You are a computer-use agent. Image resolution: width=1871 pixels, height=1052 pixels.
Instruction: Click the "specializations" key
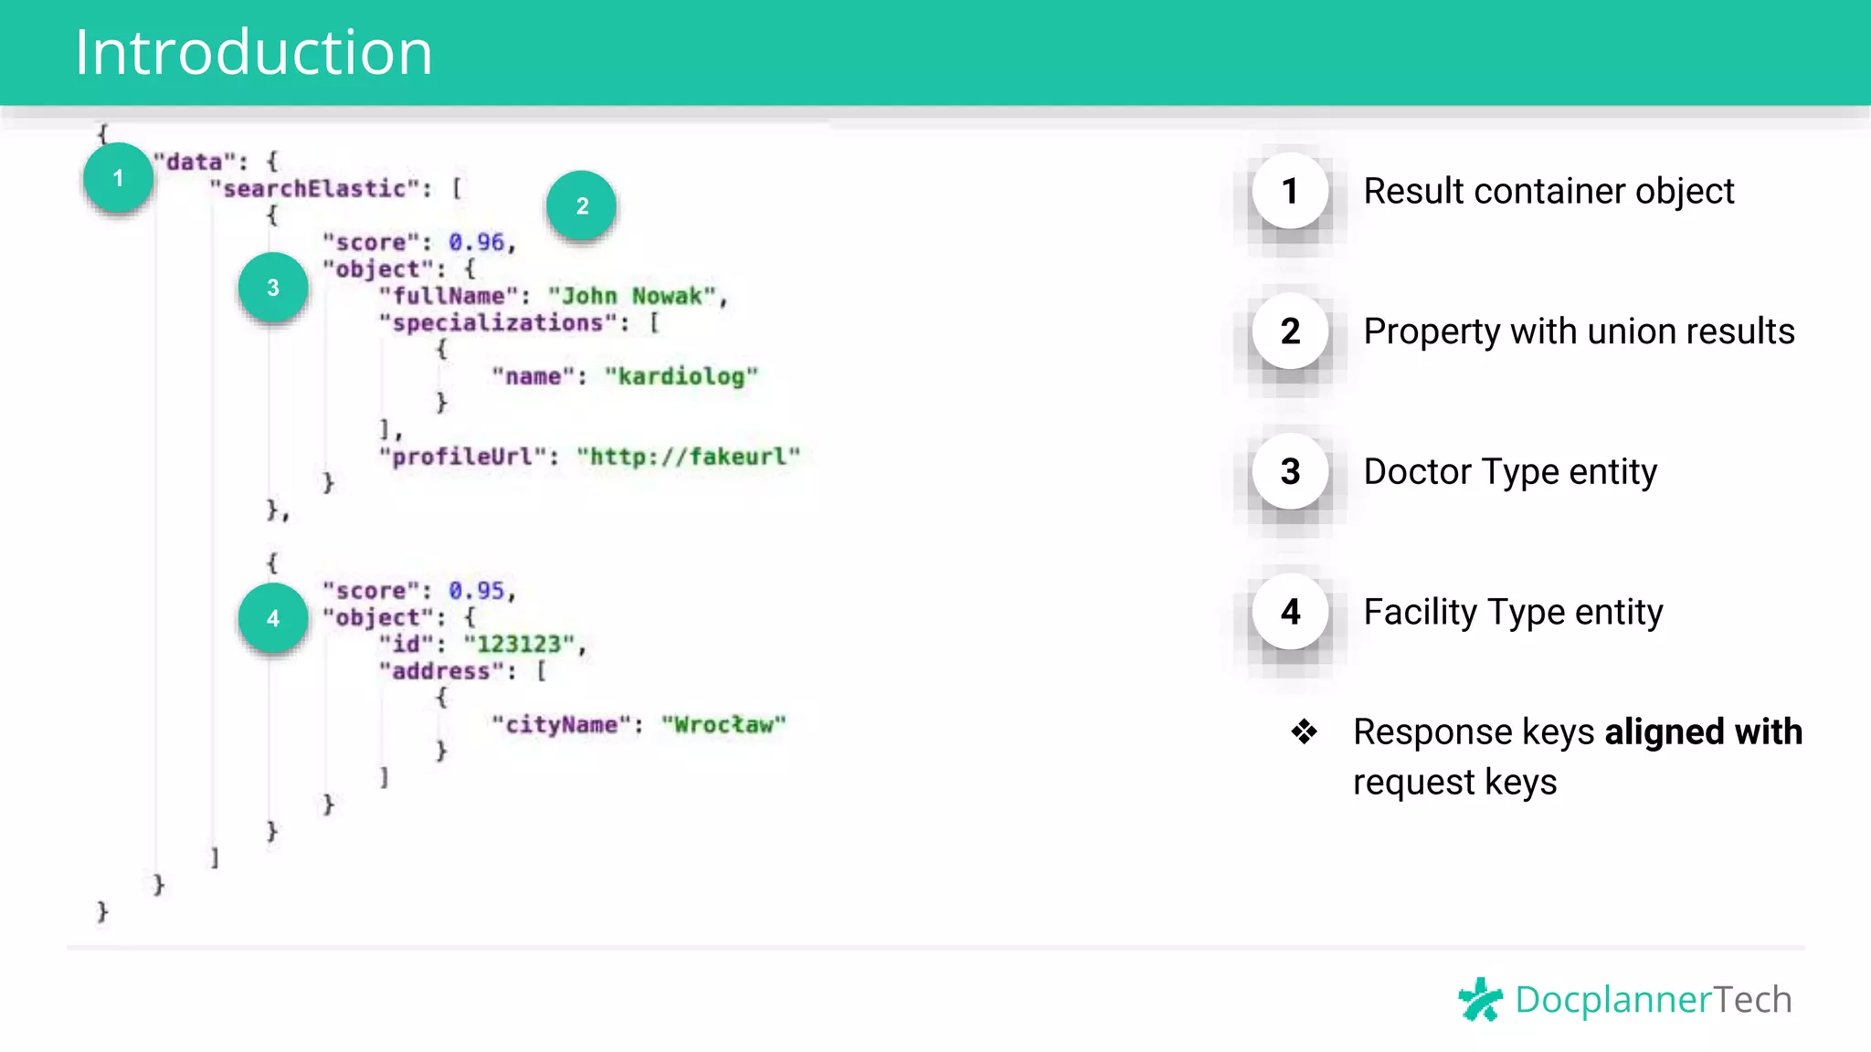tap(498, 322)
